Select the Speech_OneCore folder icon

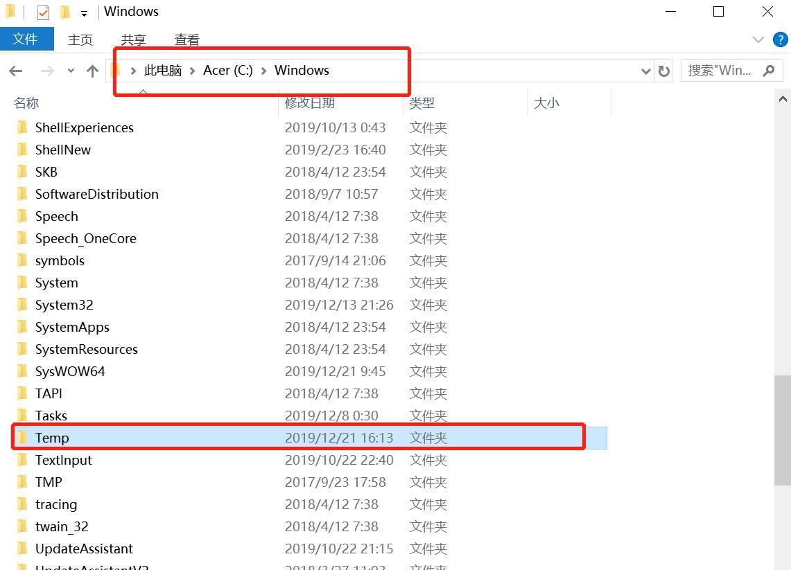[x=22, y=238]
